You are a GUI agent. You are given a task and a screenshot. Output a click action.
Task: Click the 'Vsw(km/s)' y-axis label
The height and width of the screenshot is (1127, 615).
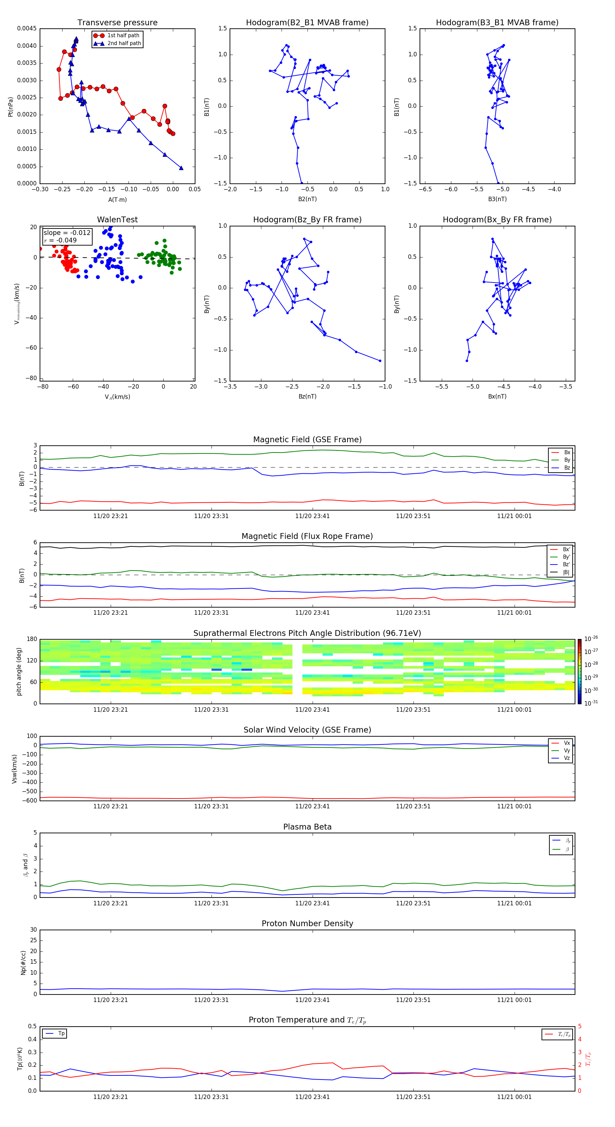click(14, 769)
